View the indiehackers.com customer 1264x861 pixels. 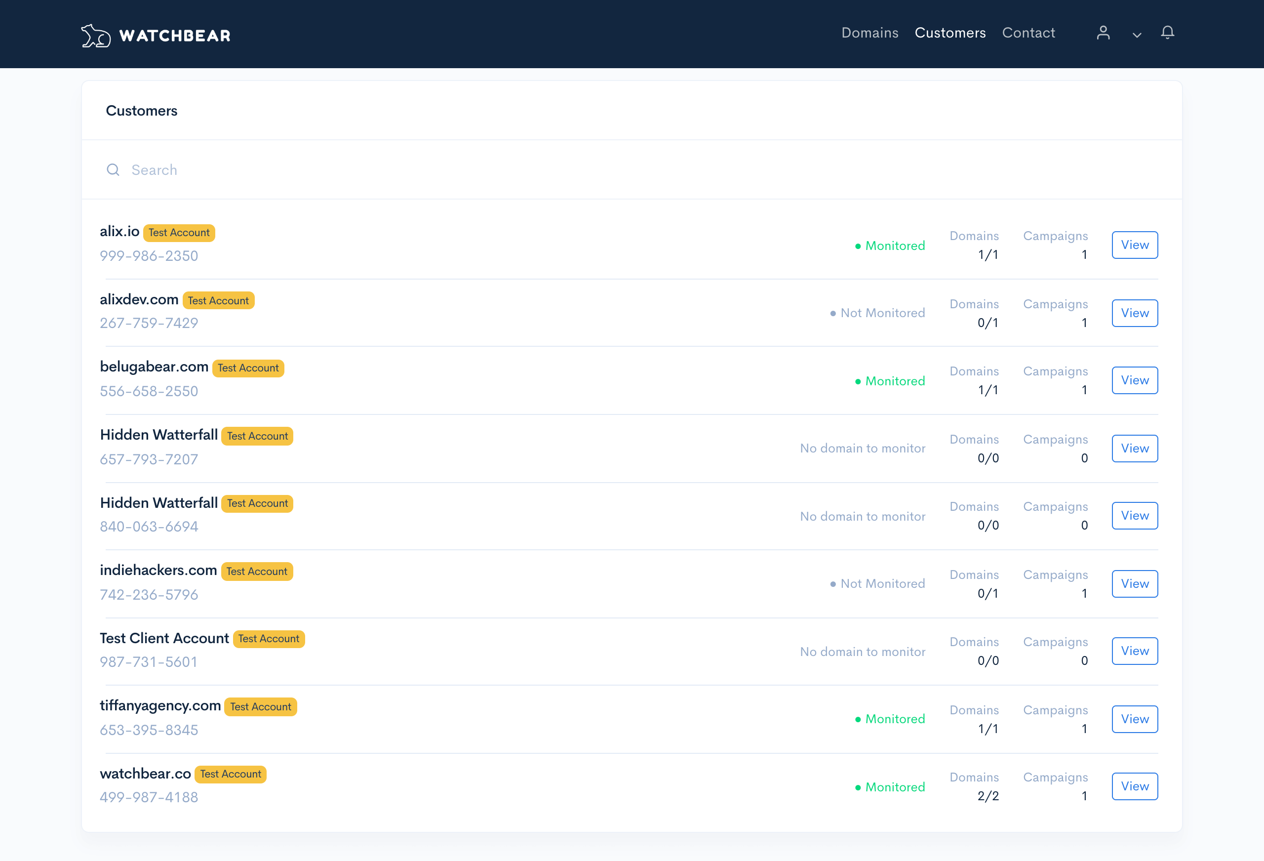coord(1135,583)
